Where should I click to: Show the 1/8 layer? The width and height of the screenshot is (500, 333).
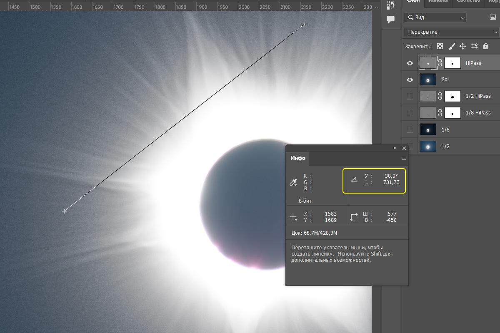click(410, 129)
